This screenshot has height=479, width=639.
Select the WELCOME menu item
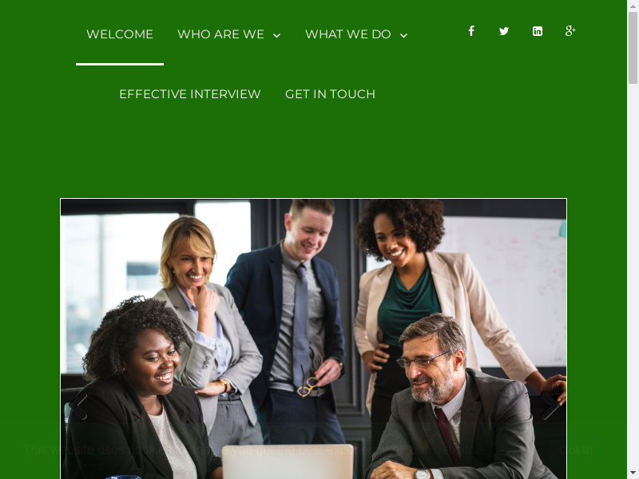[x=120, y=34]
